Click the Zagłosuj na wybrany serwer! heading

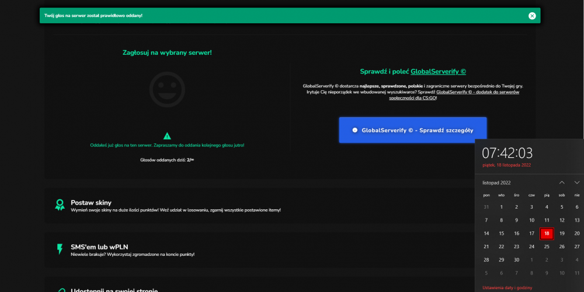pyautogui.click(x=167, y=53)
